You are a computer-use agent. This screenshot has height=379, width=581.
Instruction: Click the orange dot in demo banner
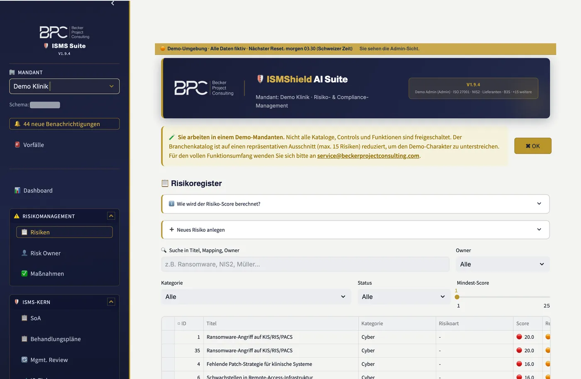[163, 49]
